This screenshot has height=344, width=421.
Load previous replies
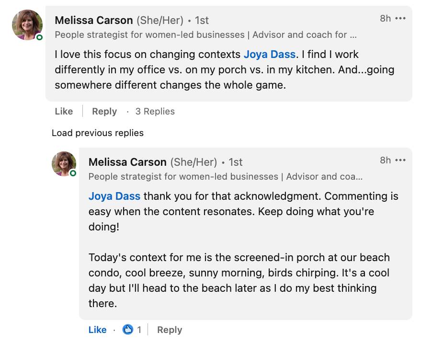tap(98, 133)
